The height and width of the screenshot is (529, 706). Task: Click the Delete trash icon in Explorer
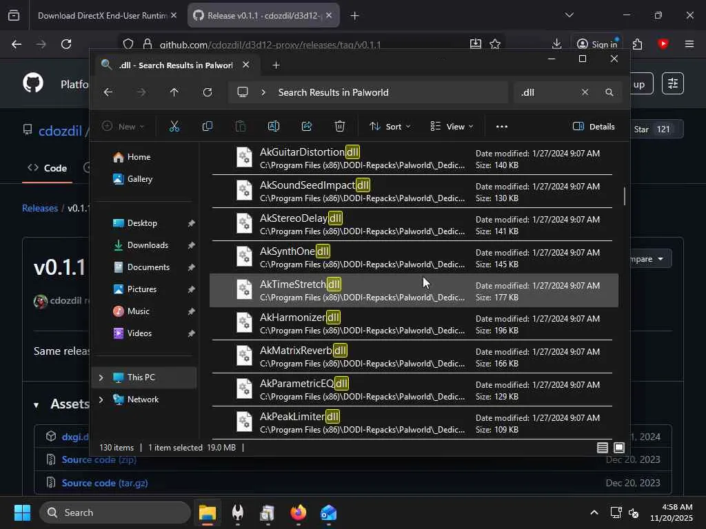(x=340, y=127)
